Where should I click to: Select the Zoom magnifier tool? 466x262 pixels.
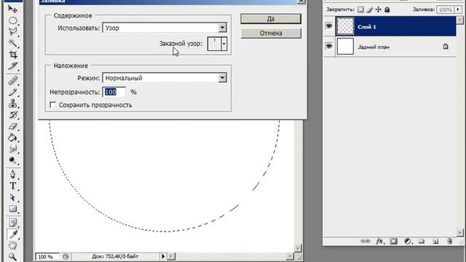[12, 256]
